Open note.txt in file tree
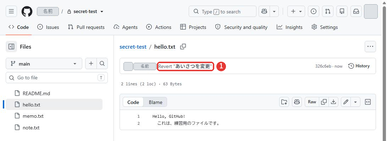 pyautogui.click(x=54, y=128)
